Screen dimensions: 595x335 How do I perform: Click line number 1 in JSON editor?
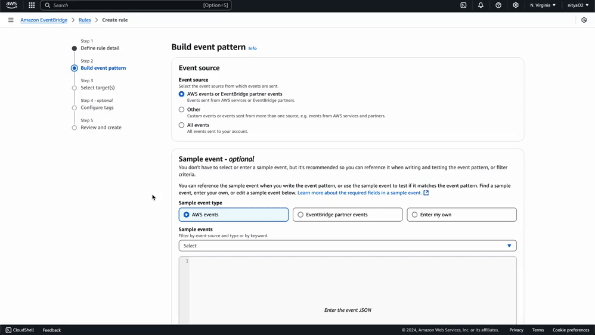(187, 261)
